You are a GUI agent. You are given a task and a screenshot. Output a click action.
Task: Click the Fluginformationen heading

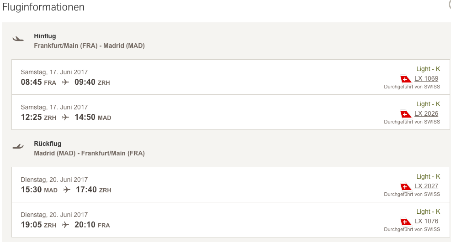(x=43, y=7)
